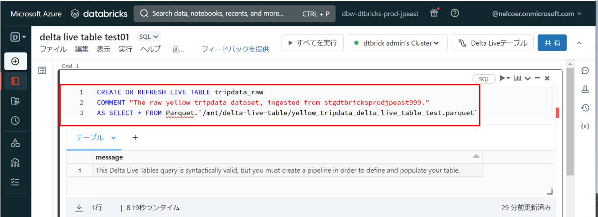Toggle the table of contents panel

tap(42, 71)
